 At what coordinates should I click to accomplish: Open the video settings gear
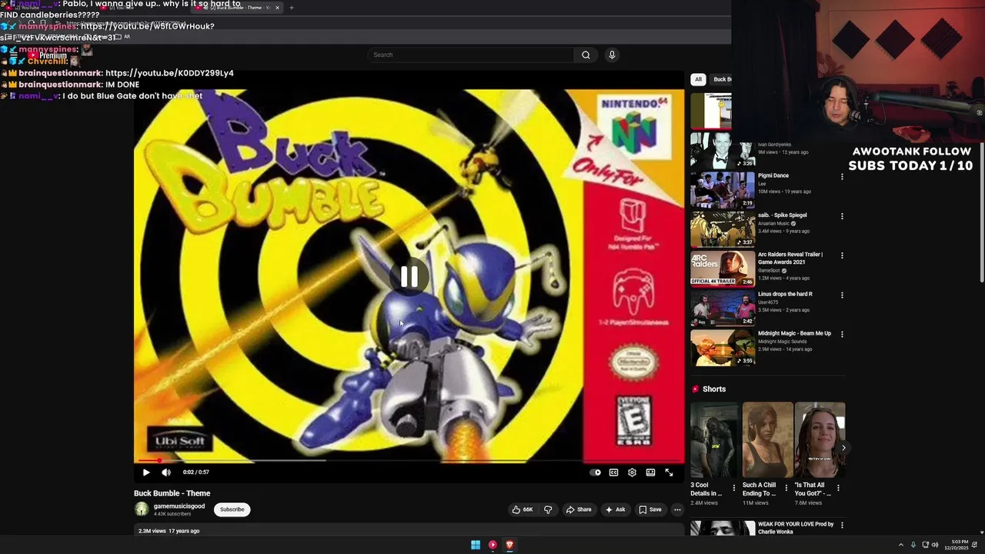(x=632, y=472)
